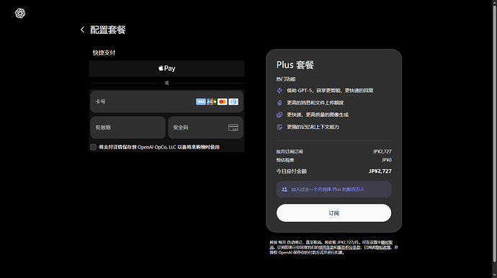The height and width of the screenshot is (278, 497).
Task: Click the 有效期 expiry date field
Action: (x=128, y=127)
